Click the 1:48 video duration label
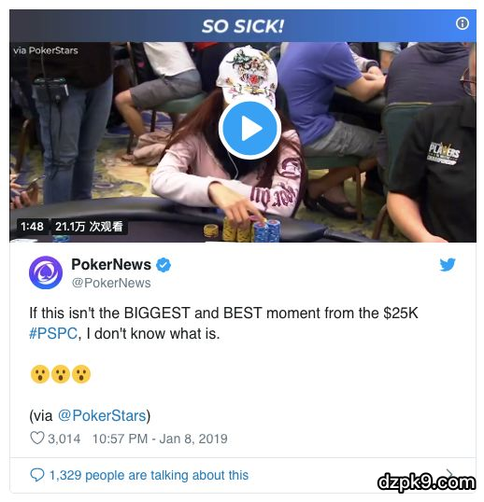 pos(32,227)
